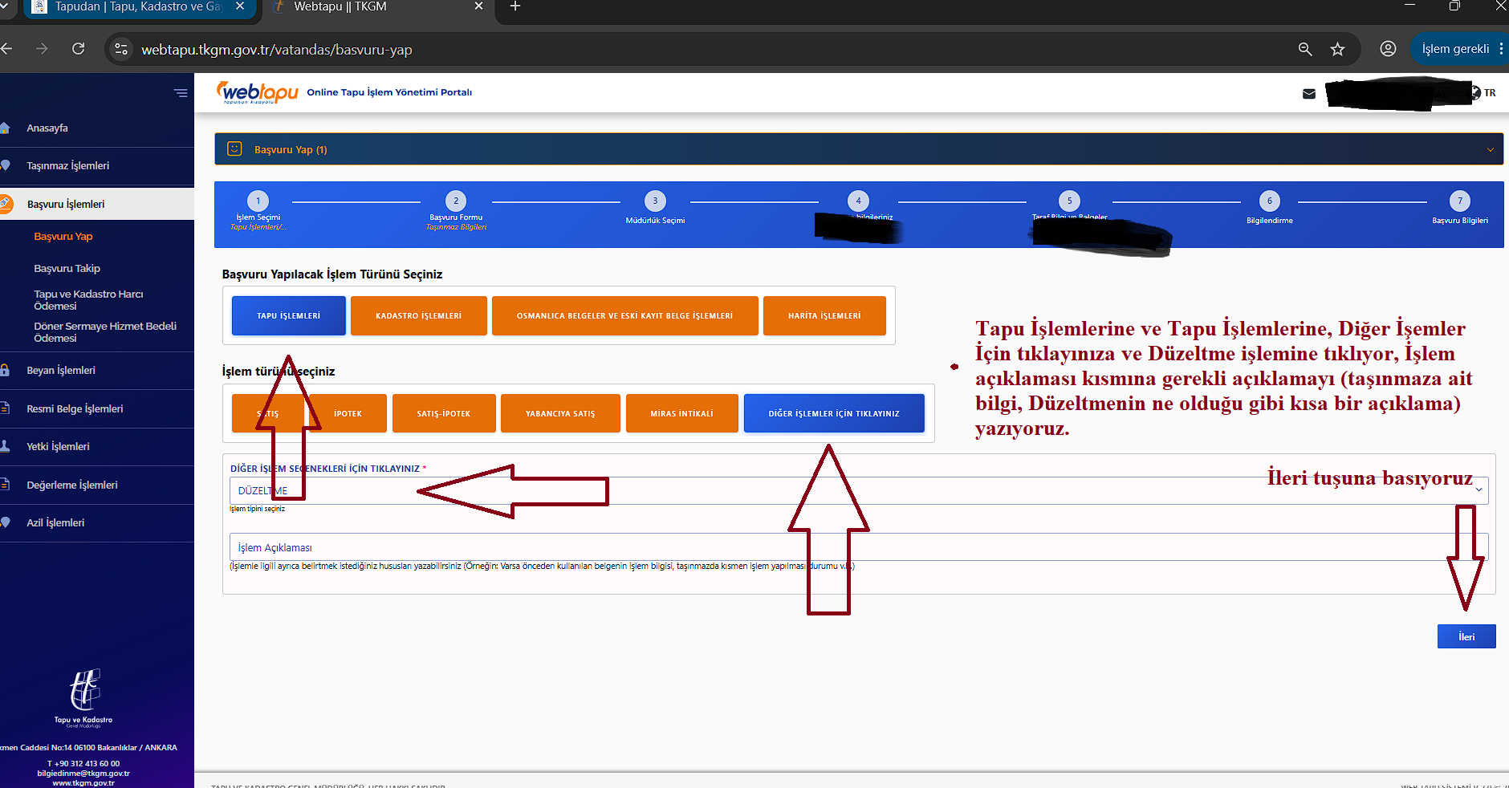Open Taşınmaz İşlemleri menu
Viewport: 1509px width, 788px height.
pyautogui.click(x=68, y=166)
